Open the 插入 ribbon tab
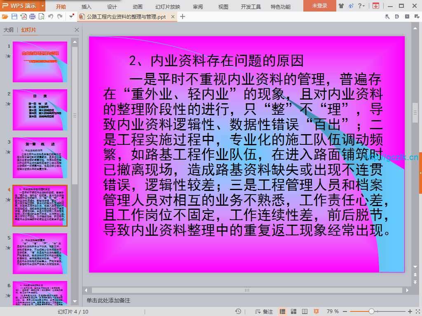The height and width of the screenshot is (316, 422). (87, 7)
